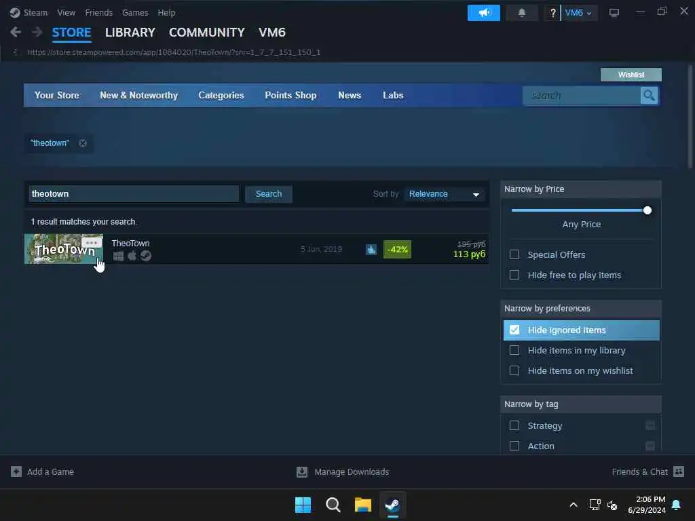The width and height of the screenshot is (695, 521).
Task: Click the -42% discount badge
Action: [397, 250]
